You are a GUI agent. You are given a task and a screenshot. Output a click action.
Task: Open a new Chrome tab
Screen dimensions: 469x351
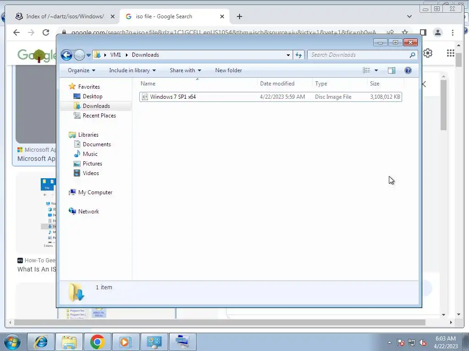click(239, 16)
